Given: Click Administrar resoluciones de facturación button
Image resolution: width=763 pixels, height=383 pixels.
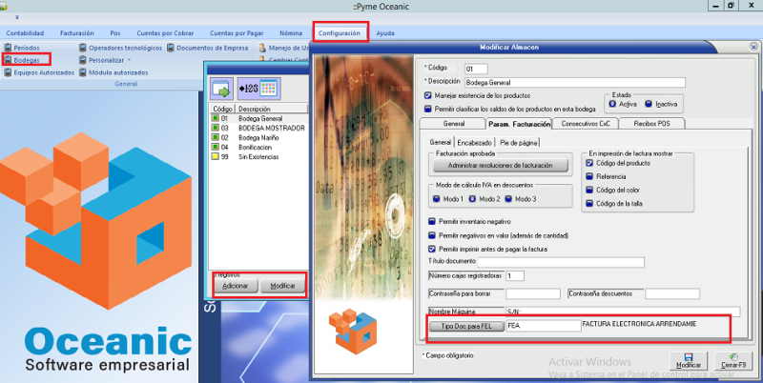Looking at the screenshot, I should point(500,166).
